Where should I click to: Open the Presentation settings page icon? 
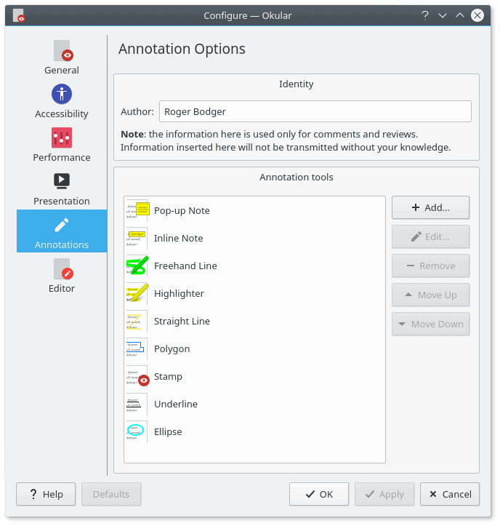coord(62,181)
